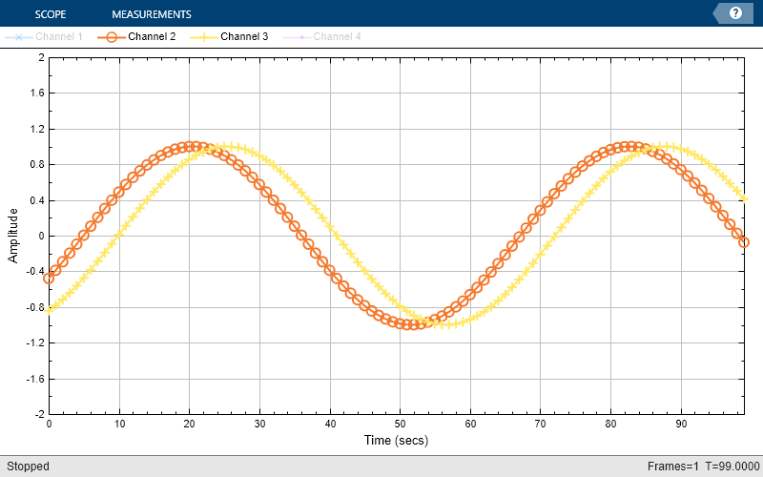The image size is (763, 477).
Task: Click the Amplitude y-axis label
Action: pos(13,236)
